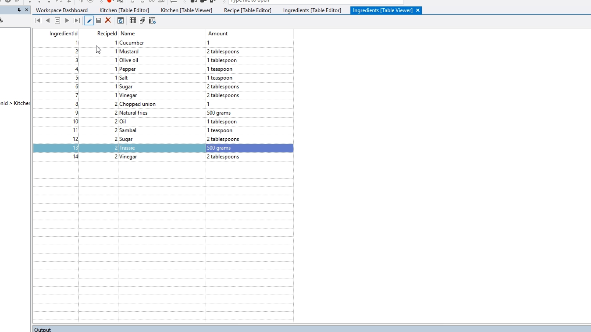Switch to the Kitchen [Table Viewer] tab
591x332 pixels.
186,10
